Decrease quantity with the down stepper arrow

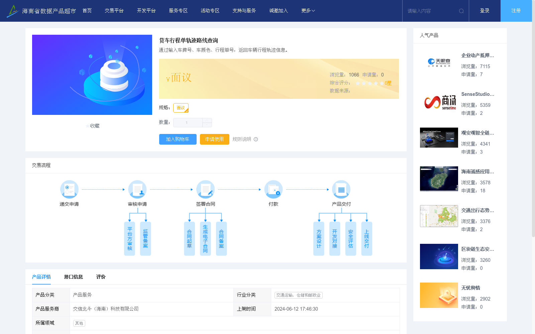pos(207,125)
